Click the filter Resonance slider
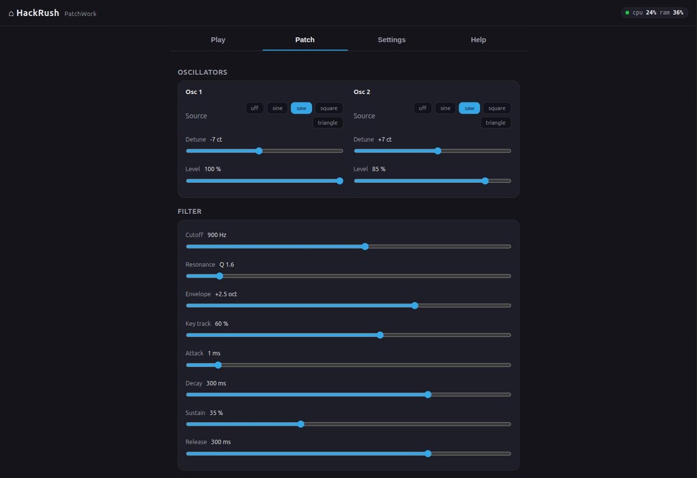The height and width of the screenshot is (478, 697). pos(348,276)
